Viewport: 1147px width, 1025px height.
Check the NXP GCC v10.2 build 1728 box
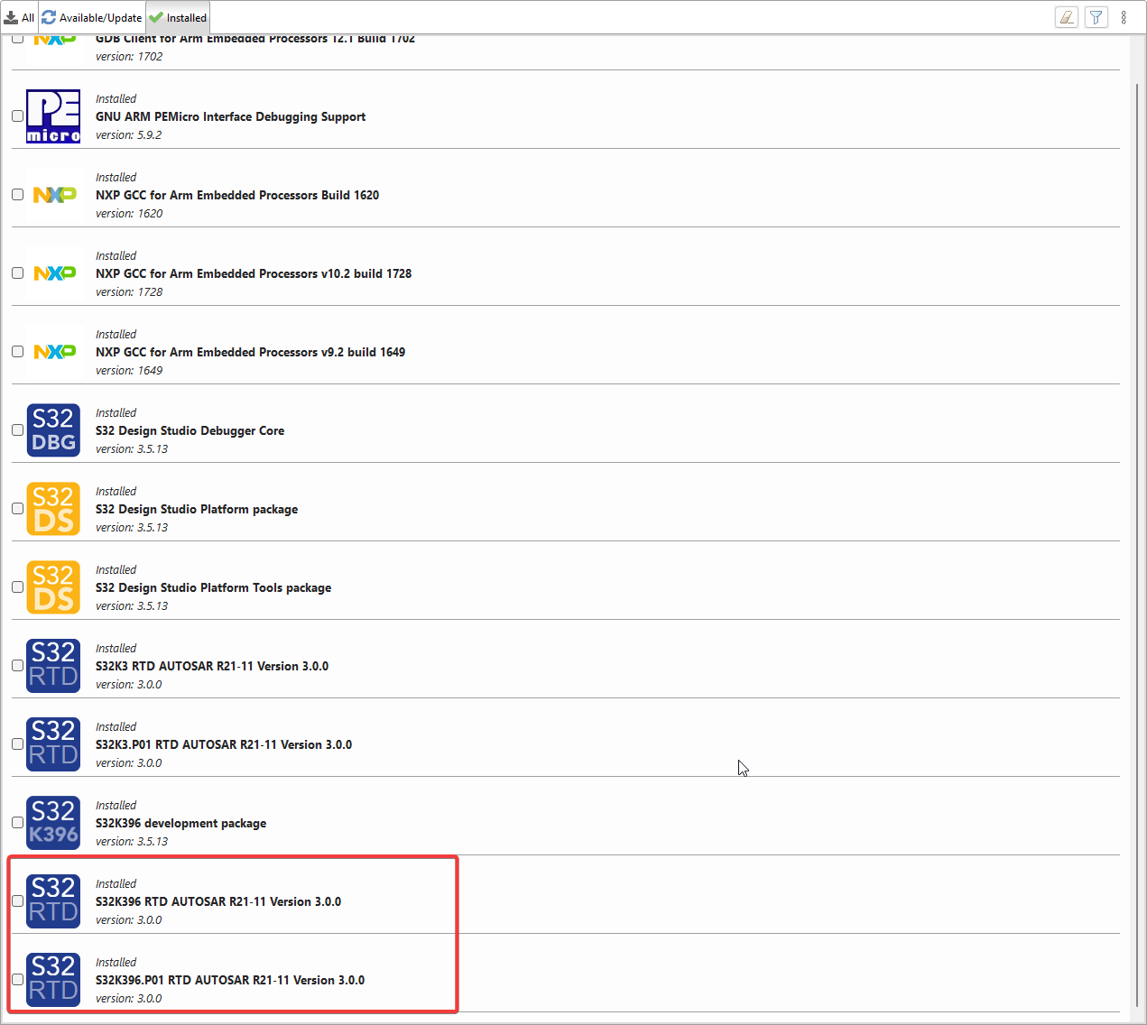(17, 272)
